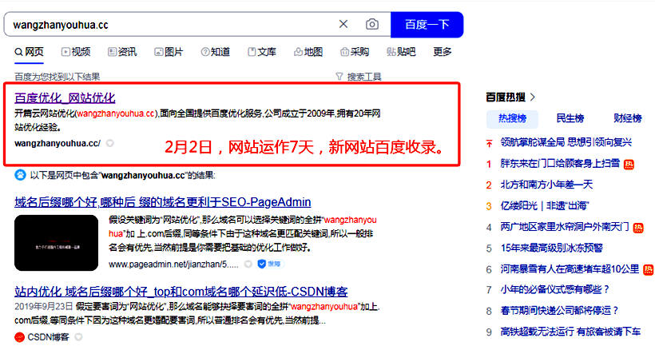The height and width of the screenshot is (346, 655).
Task: Open 搜索工具 filter options
Action: pos(363,77)
